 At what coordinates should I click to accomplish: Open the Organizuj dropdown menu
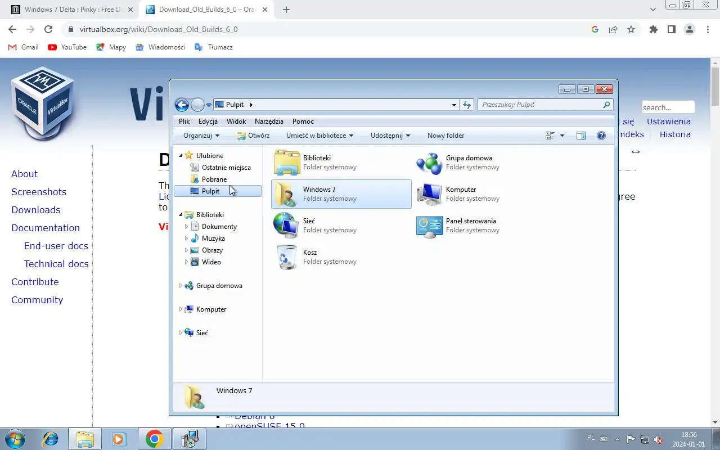click(x=201, y=136)
